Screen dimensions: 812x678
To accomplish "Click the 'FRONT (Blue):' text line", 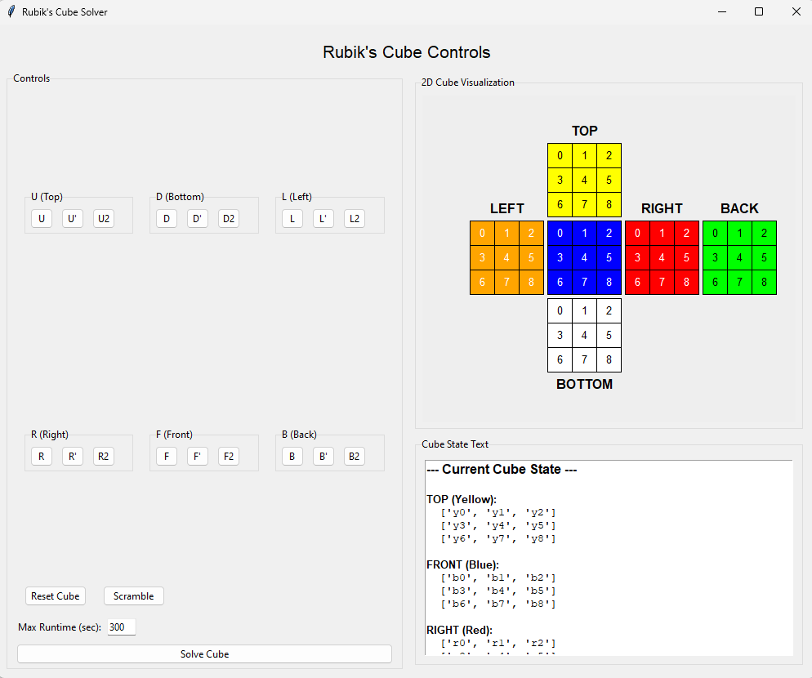I will (x=462, y=564).
